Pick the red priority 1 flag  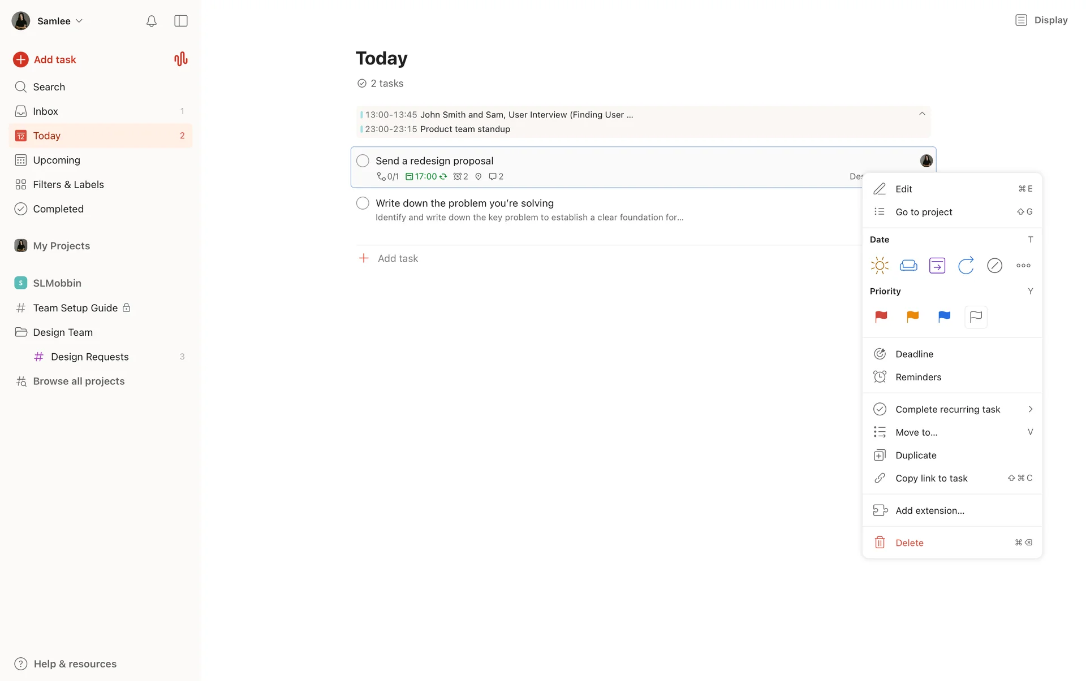click(x=881, y=317)
